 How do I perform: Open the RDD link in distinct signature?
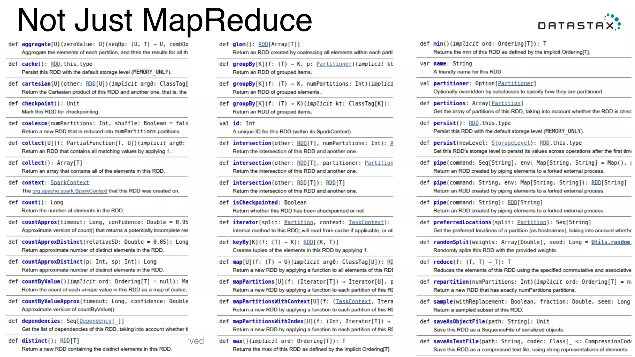click(65, 341)
